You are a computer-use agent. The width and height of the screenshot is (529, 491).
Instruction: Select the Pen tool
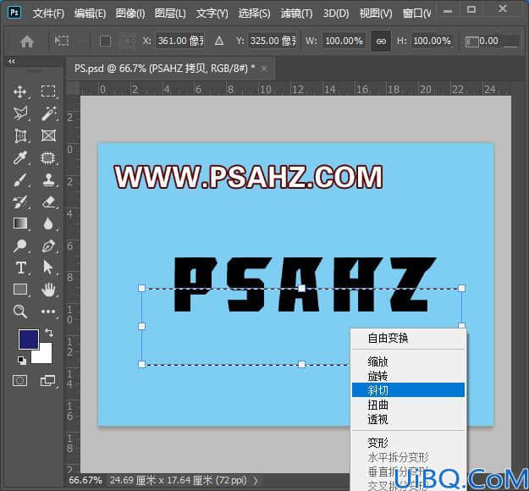(48, 245)
